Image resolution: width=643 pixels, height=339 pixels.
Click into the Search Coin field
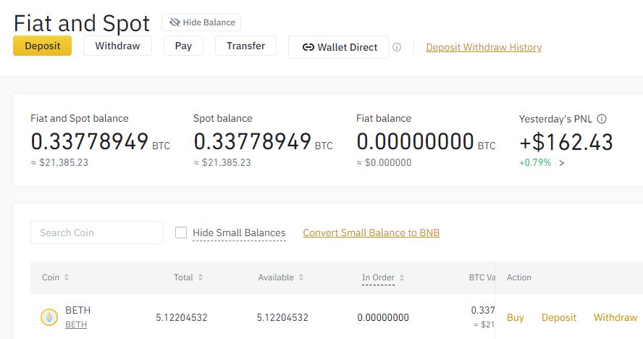97,233
